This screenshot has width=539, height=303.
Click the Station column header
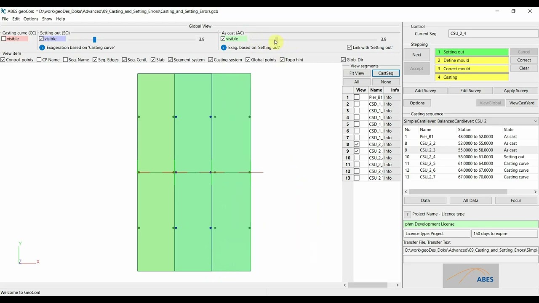tap(464, 130)
